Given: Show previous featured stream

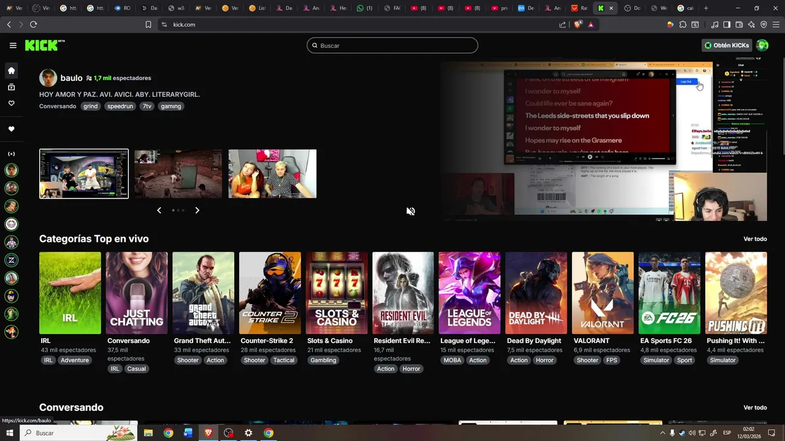Looking at the screenshot, I should [x=159, y=210].
